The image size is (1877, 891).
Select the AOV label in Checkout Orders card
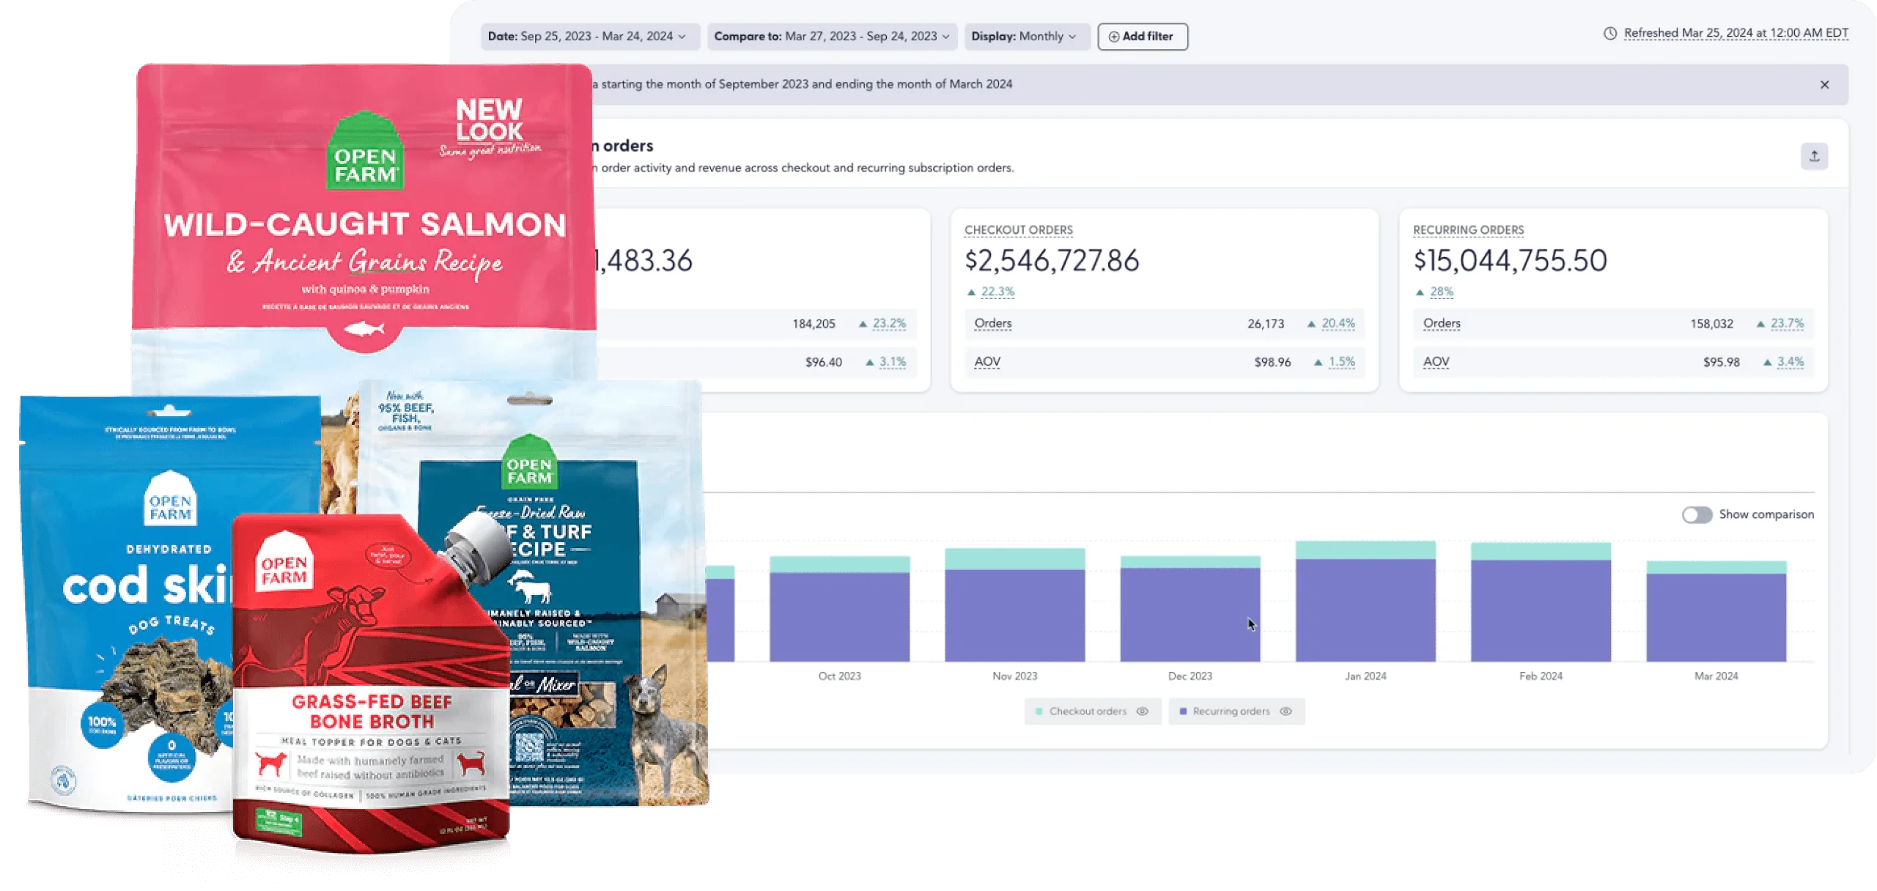coord(987,361)
